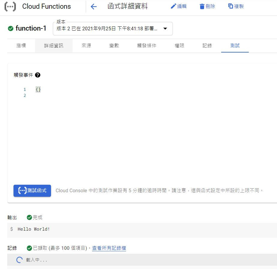Viewport: 277px width, 269px height.
Task: Click the 函式詳細資料 page title
Action: pyautogui.click(x=128, y=6)
